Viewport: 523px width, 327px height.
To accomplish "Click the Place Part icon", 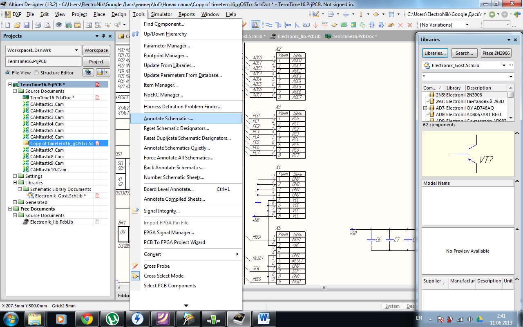I will [335, 25].
